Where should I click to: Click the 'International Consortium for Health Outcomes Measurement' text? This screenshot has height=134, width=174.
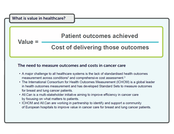point(72,82)
